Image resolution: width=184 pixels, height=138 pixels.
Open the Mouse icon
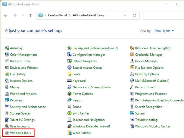7,87
